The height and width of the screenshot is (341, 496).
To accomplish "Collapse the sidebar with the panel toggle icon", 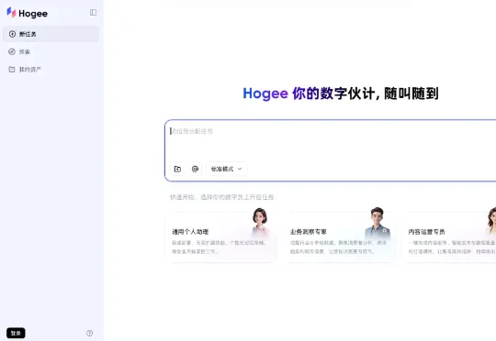I will [x=93, y=12].
